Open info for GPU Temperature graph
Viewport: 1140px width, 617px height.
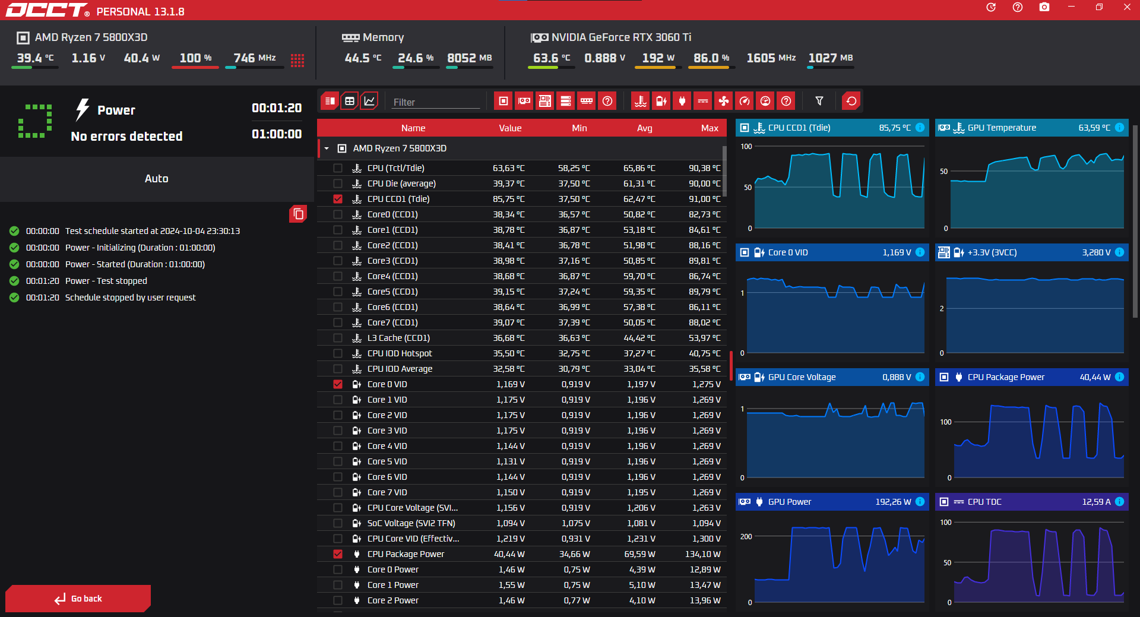coord(1119,128)
